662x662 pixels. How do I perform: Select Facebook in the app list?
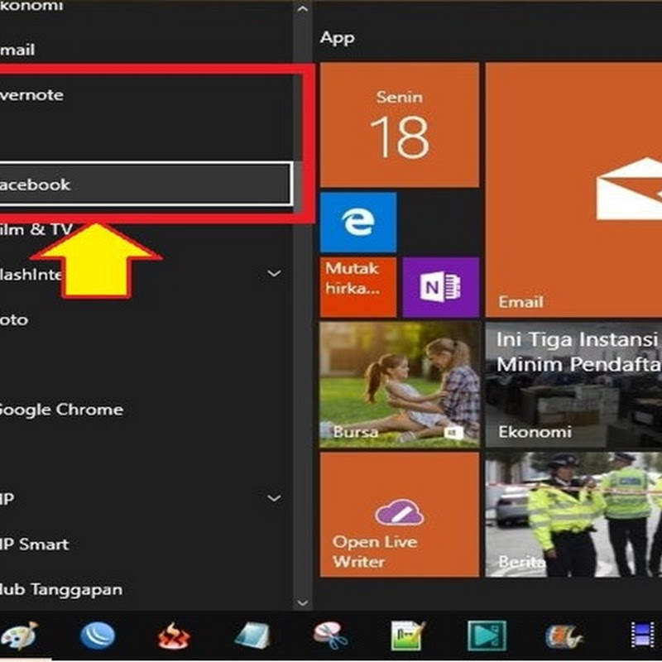point(146,185)
